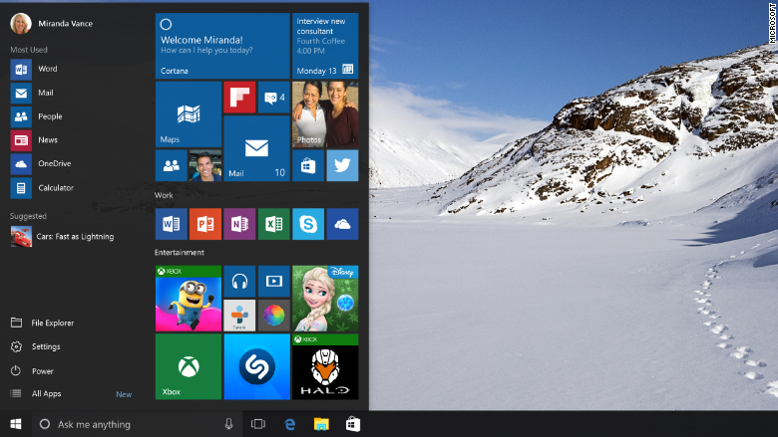Open the Store tile in the Start menu

308,165
